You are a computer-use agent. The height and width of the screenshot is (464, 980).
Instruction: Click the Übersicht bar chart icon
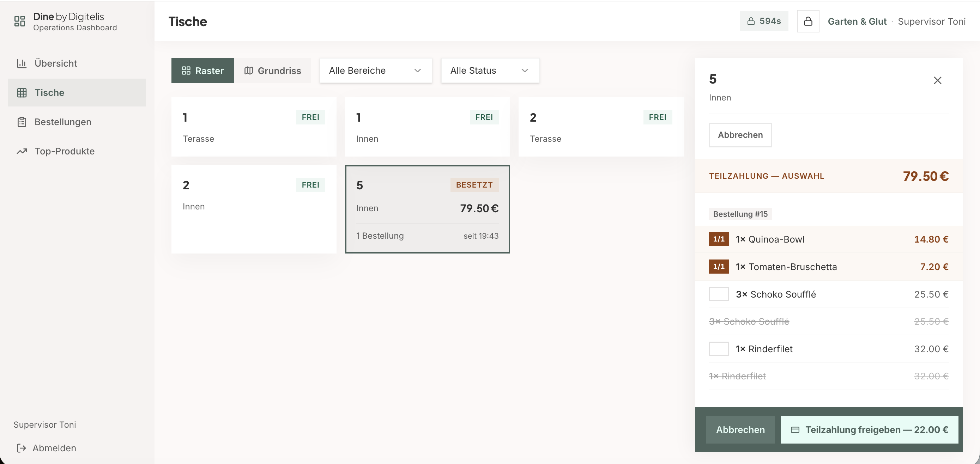pos(22,63)
